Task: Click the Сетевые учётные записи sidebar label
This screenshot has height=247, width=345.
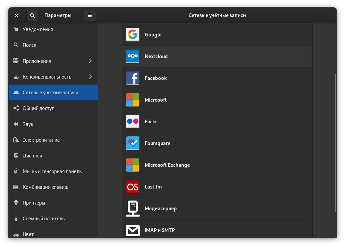Action: pyautogui.click(x=50, y=93)
